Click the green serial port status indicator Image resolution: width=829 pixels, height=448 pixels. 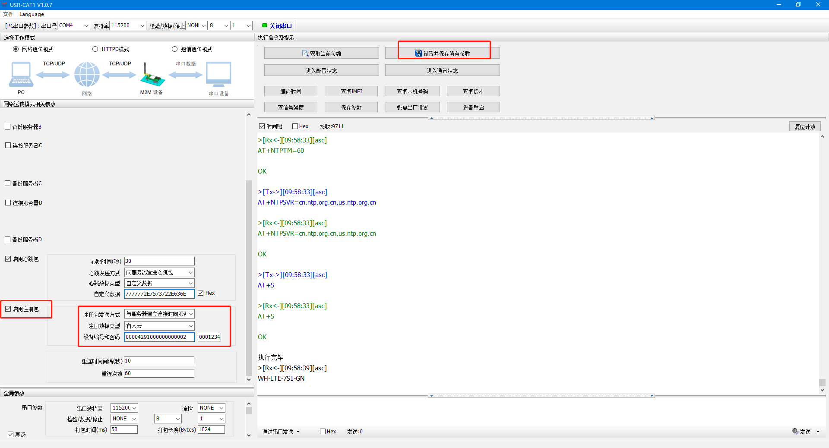coord(264,25)
